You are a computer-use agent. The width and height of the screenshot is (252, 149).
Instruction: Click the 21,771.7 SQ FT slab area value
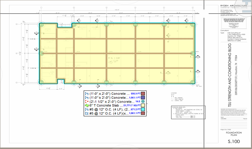pyautogui.click(x=132, y=106)
